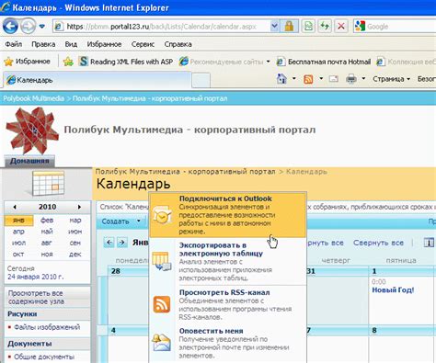The height and width of the screenshot is (363, 436).
Task: Click the browser Forward arrow button
Action: [x=28, y=27]
